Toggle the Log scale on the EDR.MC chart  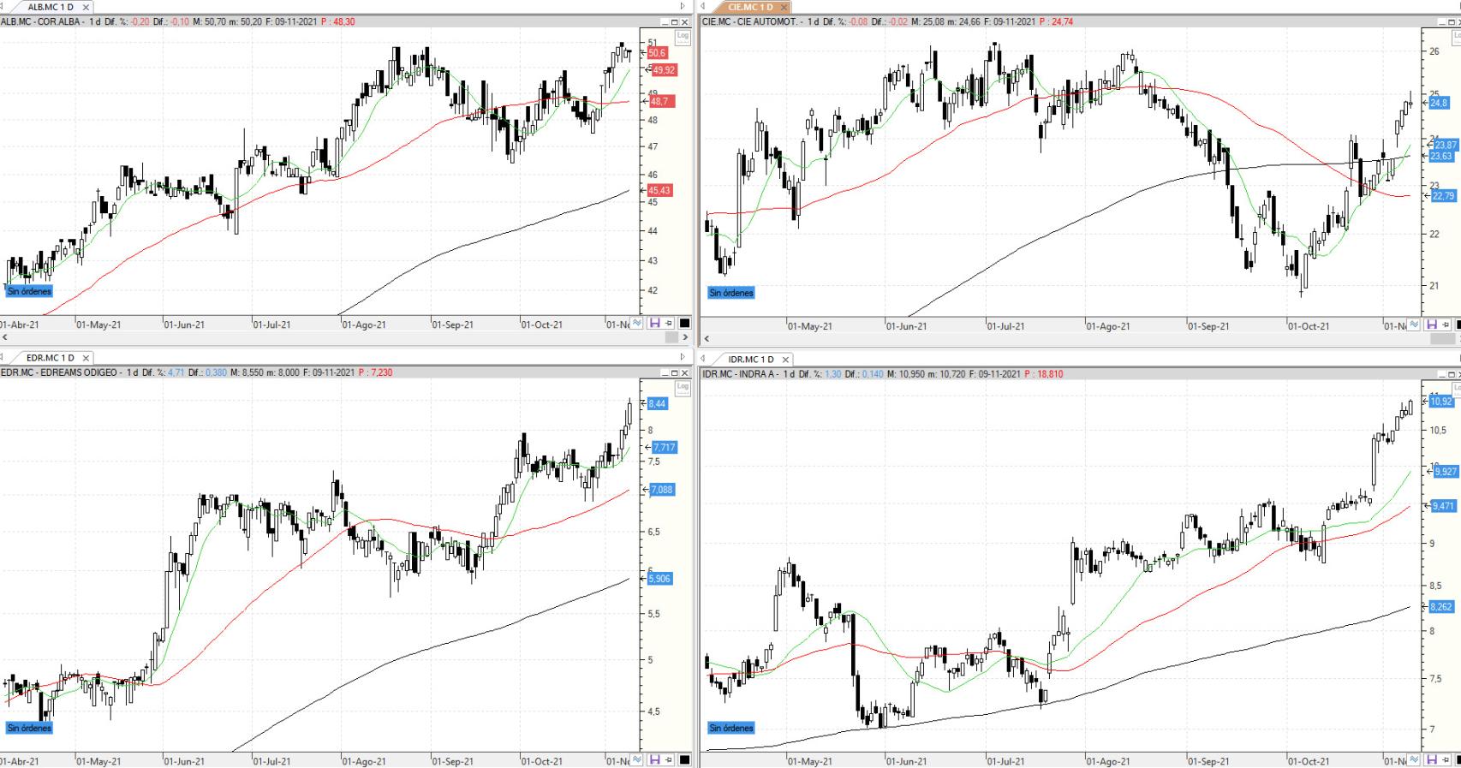(x=683, y=387)
